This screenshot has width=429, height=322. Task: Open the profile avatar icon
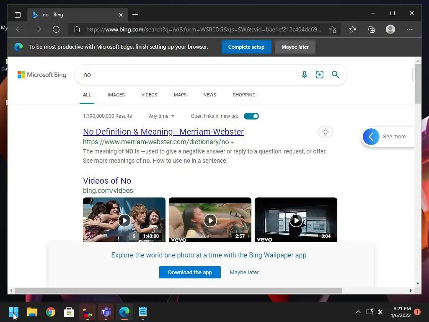pyautogui.click(x=390, y=29)
